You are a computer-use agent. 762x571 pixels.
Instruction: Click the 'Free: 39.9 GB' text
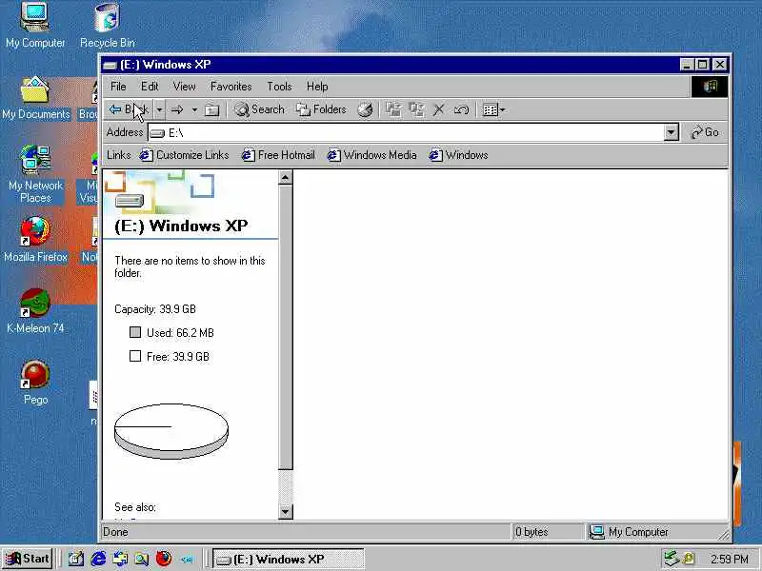coord(178,357)
